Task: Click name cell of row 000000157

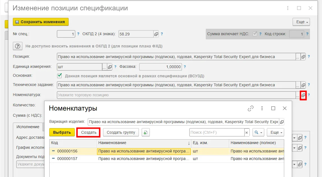Action: [144, 159]
